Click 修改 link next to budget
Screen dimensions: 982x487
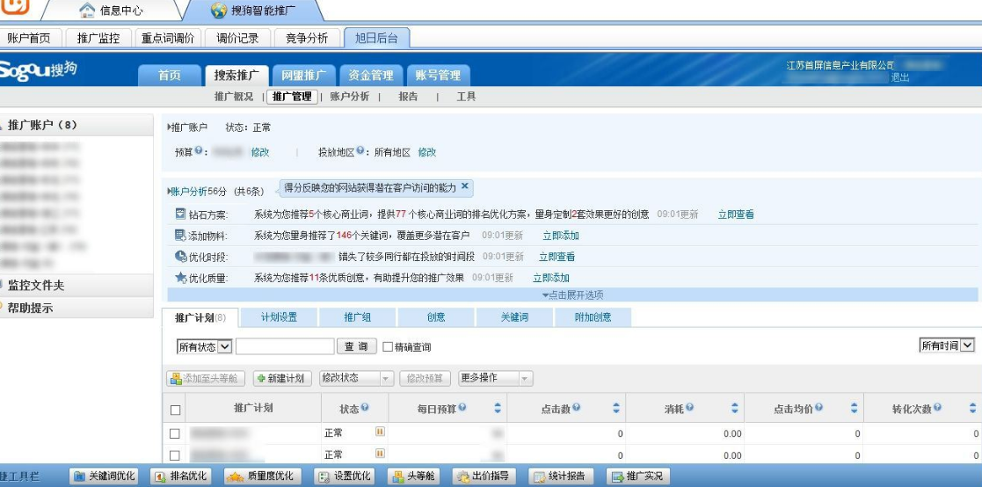[260, 152]
